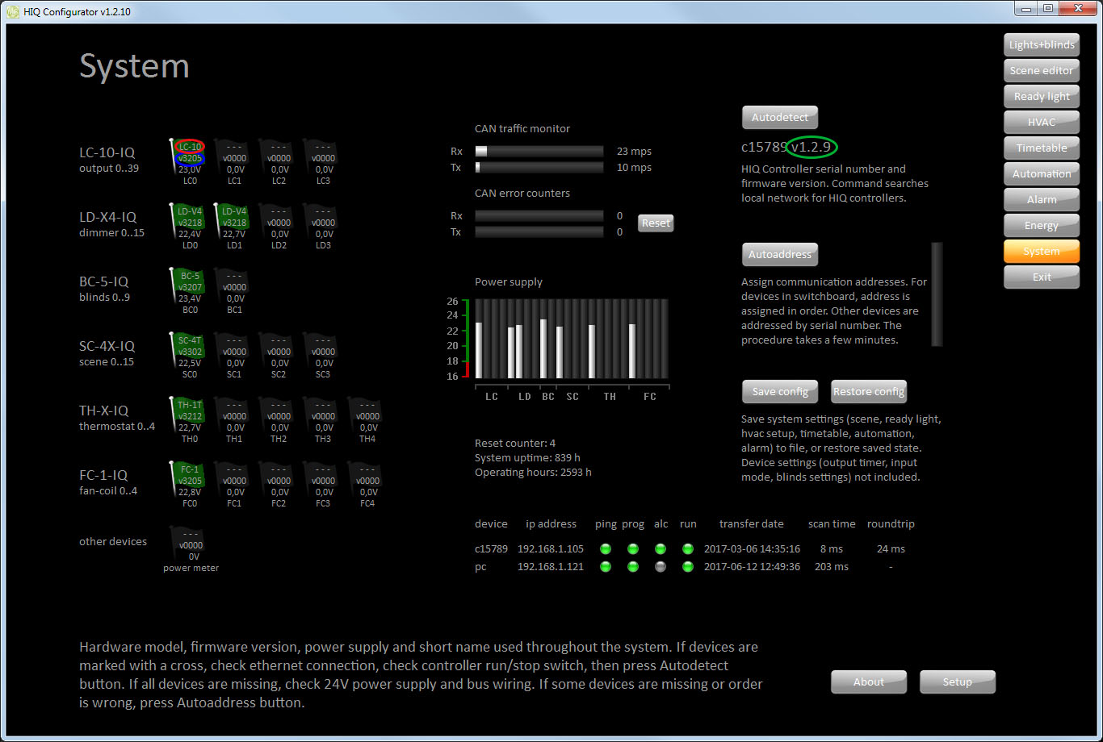Select the LD1 dimmer flag icon

click(234, 221)
